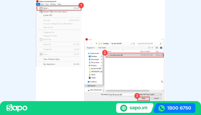Open the View menu
Screen dimensions: 201x115
click(x=47, y=4)
